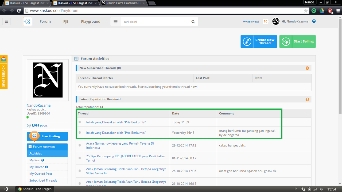The image size is (342, 192).
Task: Click NandoKazama avatar in header
Action: pos(276,21)
